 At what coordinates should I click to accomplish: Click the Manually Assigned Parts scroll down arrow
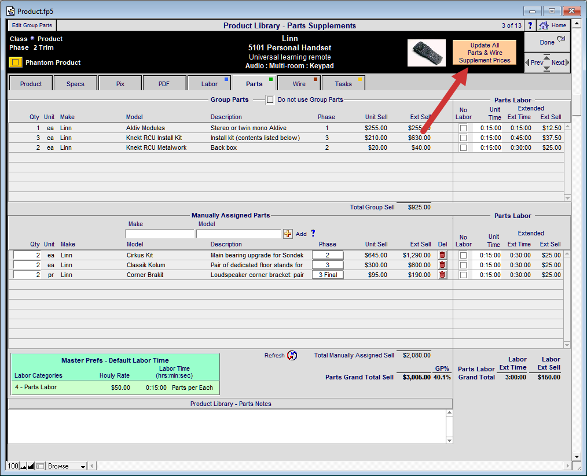tap(567, 345)
